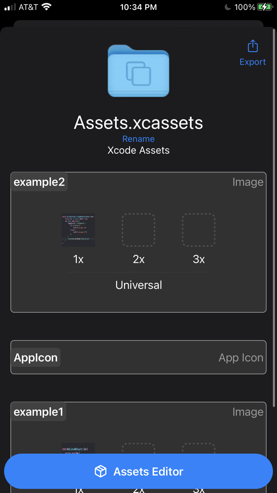Open the Assets Editor
This screenshot has width=277, height=493.
pos(138,471)
